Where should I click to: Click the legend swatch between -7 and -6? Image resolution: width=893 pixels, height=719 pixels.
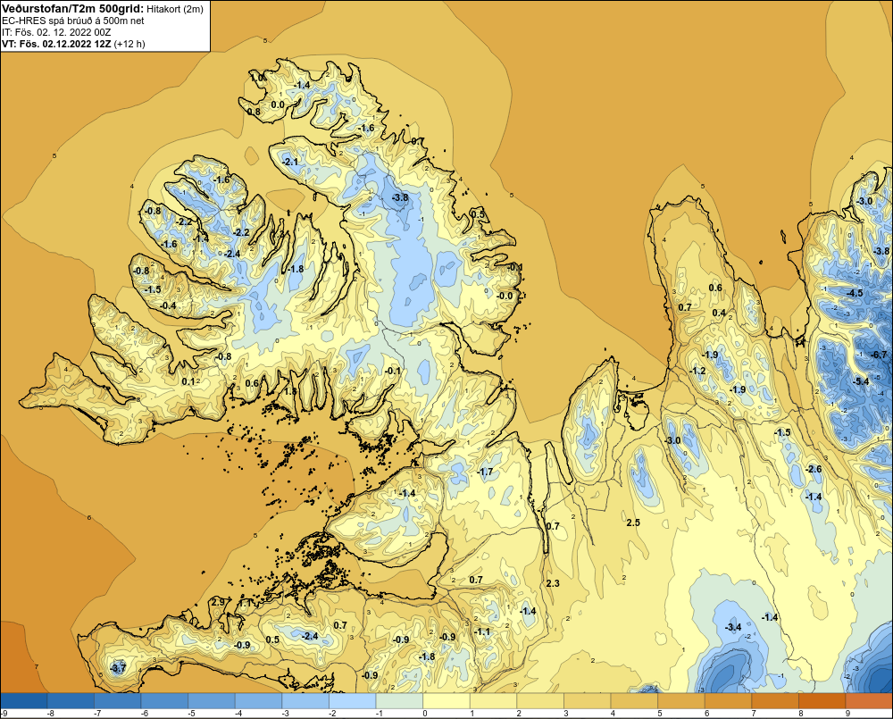118,700
